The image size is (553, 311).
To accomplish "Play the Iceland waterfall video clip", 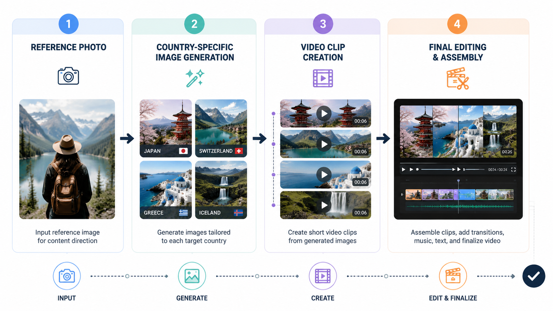I will (324, 205).
